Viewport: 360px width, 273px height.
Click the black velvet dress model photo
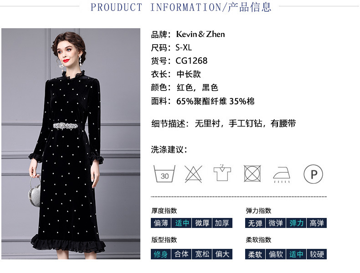(71, 144)
